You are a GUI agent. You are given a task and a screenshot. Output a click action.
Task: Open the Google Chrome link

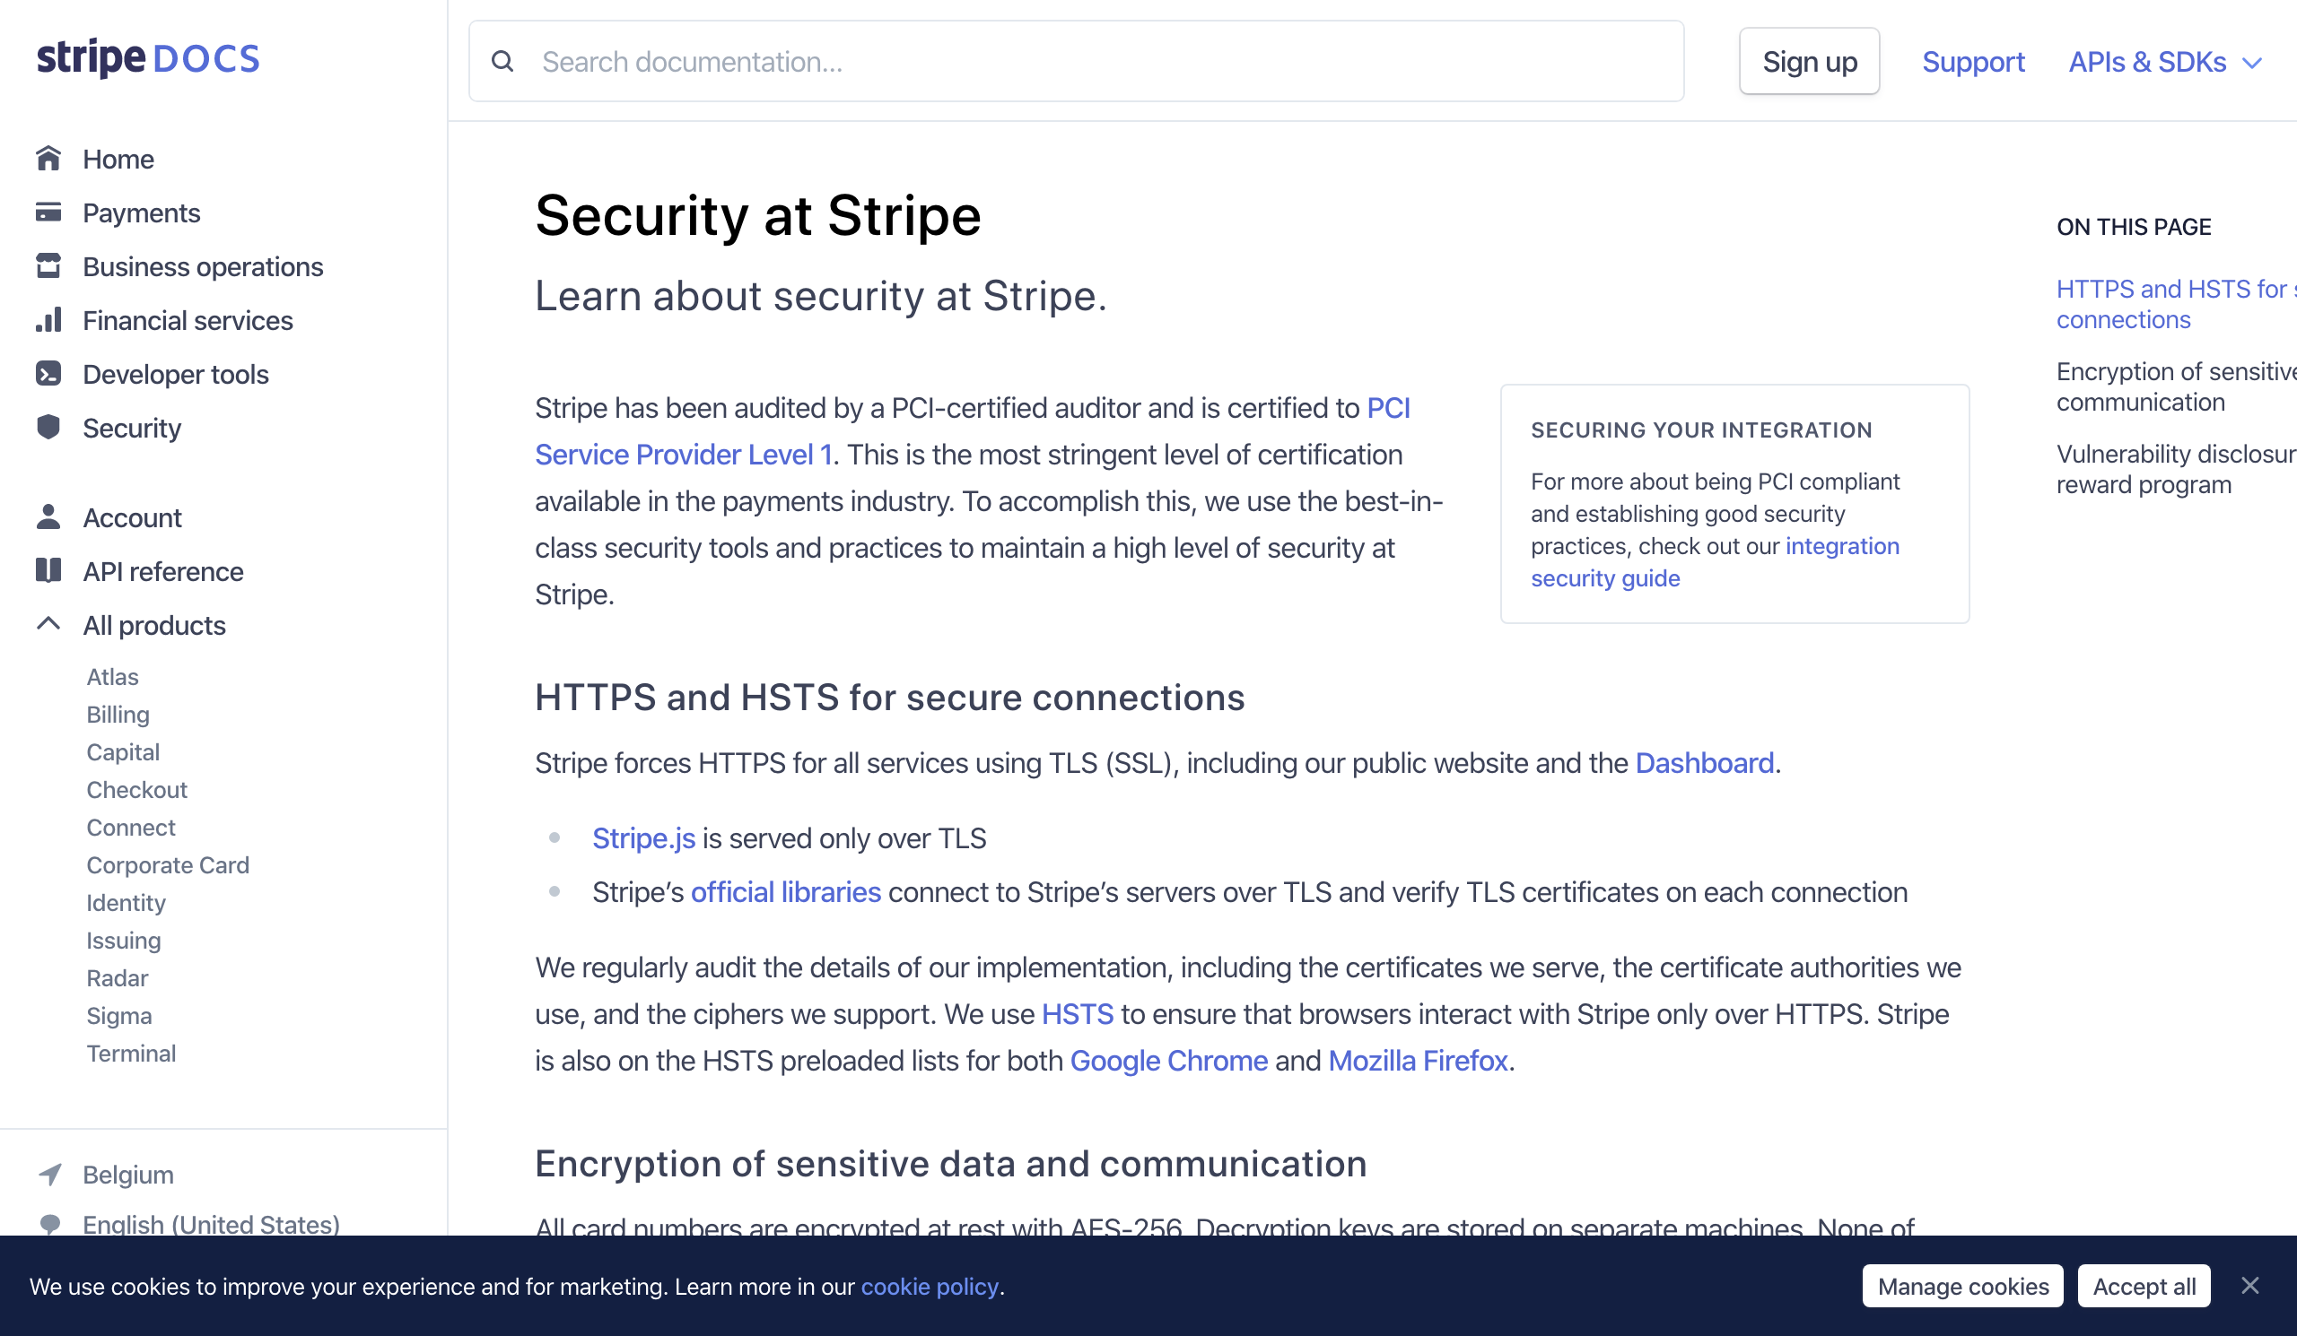coord(1168,1060)
